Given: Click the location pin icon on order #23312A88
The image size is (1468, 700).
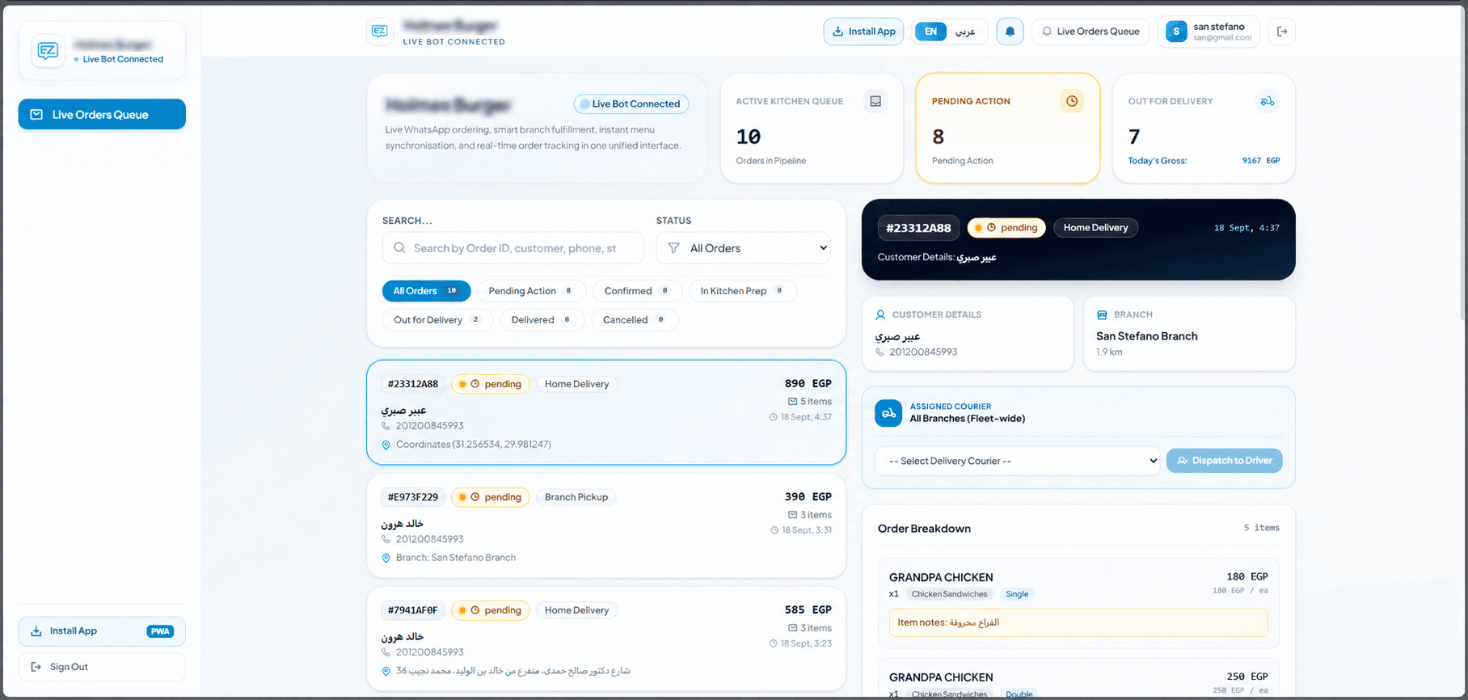Looking at the screenshot, I should pyautogui.click(x=386, y=445).
